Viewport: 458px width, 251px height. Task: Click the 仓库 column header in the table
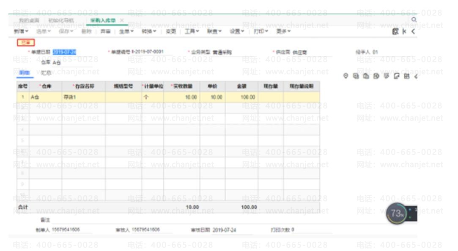pos(45,86)
